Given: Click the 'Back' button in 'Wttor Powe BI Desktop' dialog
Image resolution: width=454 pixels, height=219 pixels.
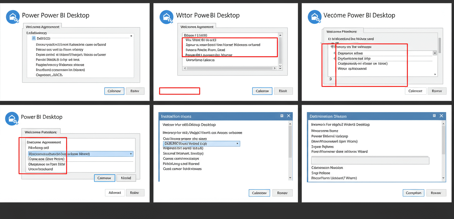Looking at the screenshot, I should pyautogui.click(x=283, y=91).
